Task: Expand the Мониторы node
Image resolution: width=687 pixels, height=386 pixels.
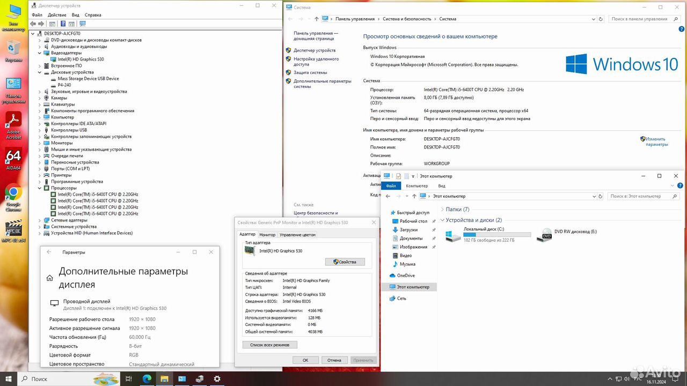Action: [40, 143]
